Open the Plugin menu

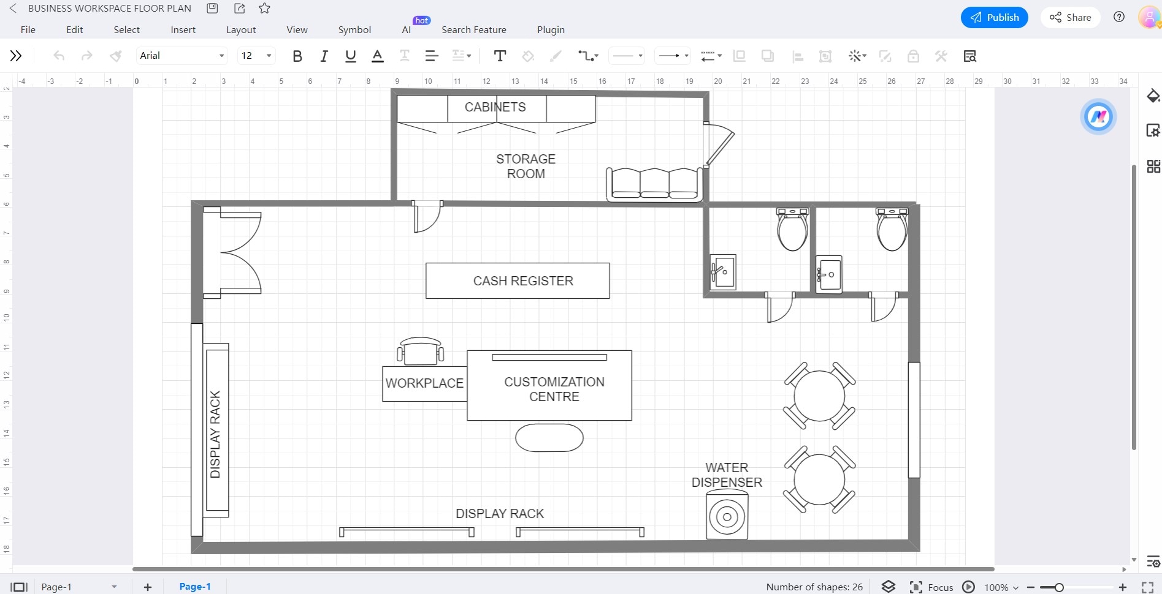551,29
